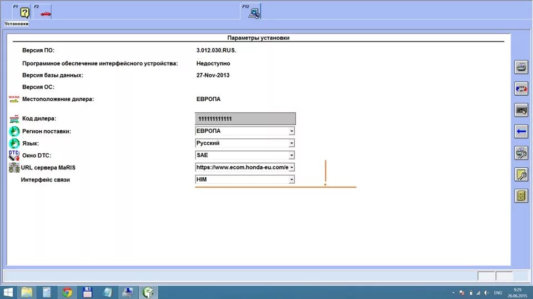Expand the Регион поставки dropdown arrow

click(291, 131)
